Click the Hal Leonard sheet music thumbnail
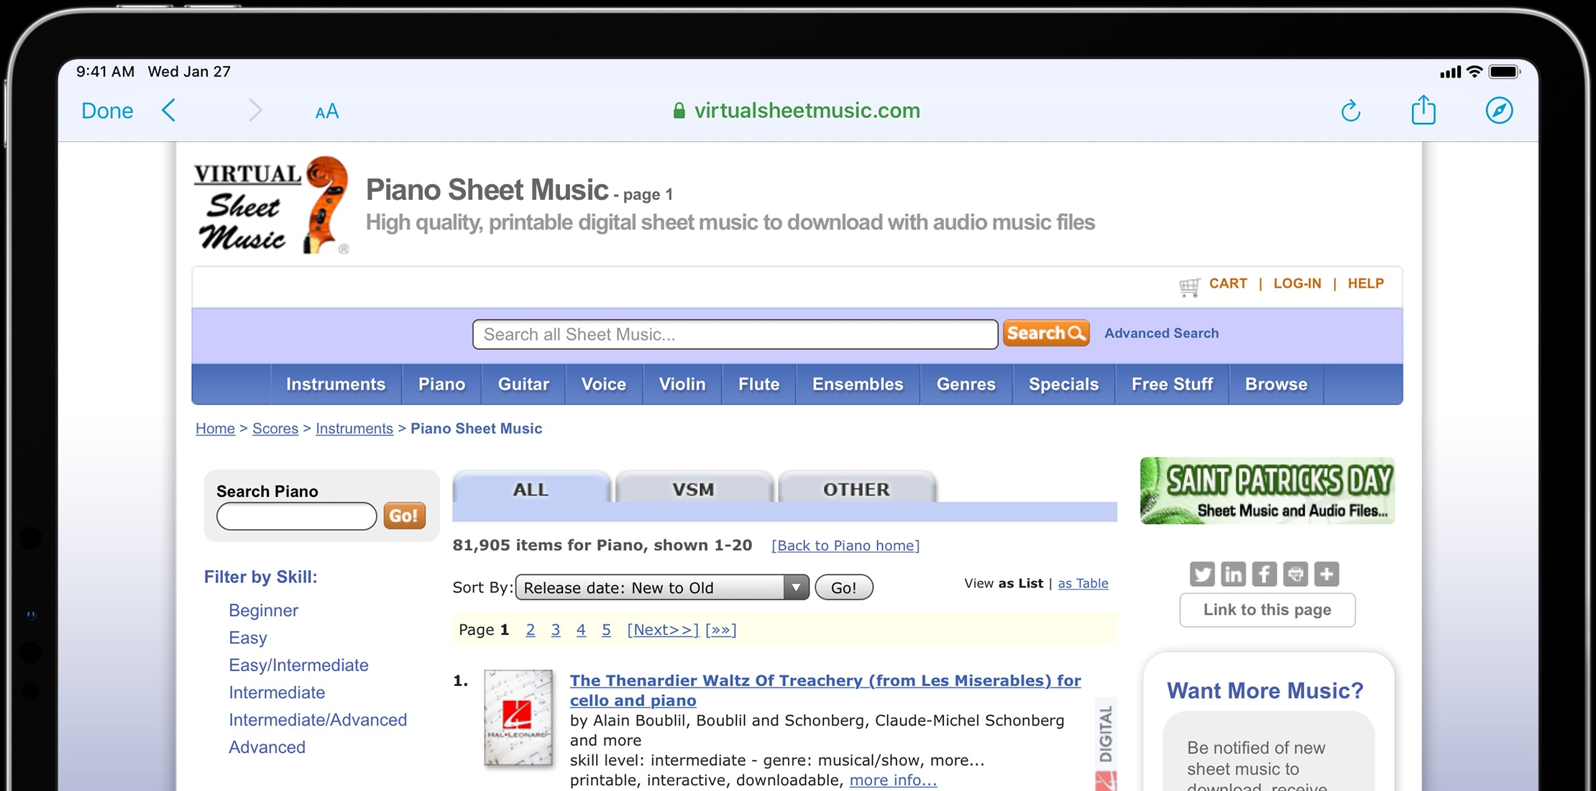This screenshot has height=791, width=1596. coord(518,717)
